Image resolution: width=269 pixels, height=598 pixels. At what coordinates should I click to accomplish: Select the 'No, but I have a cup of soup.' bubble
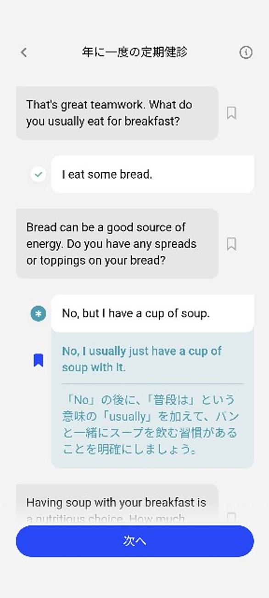click(153, 314)
